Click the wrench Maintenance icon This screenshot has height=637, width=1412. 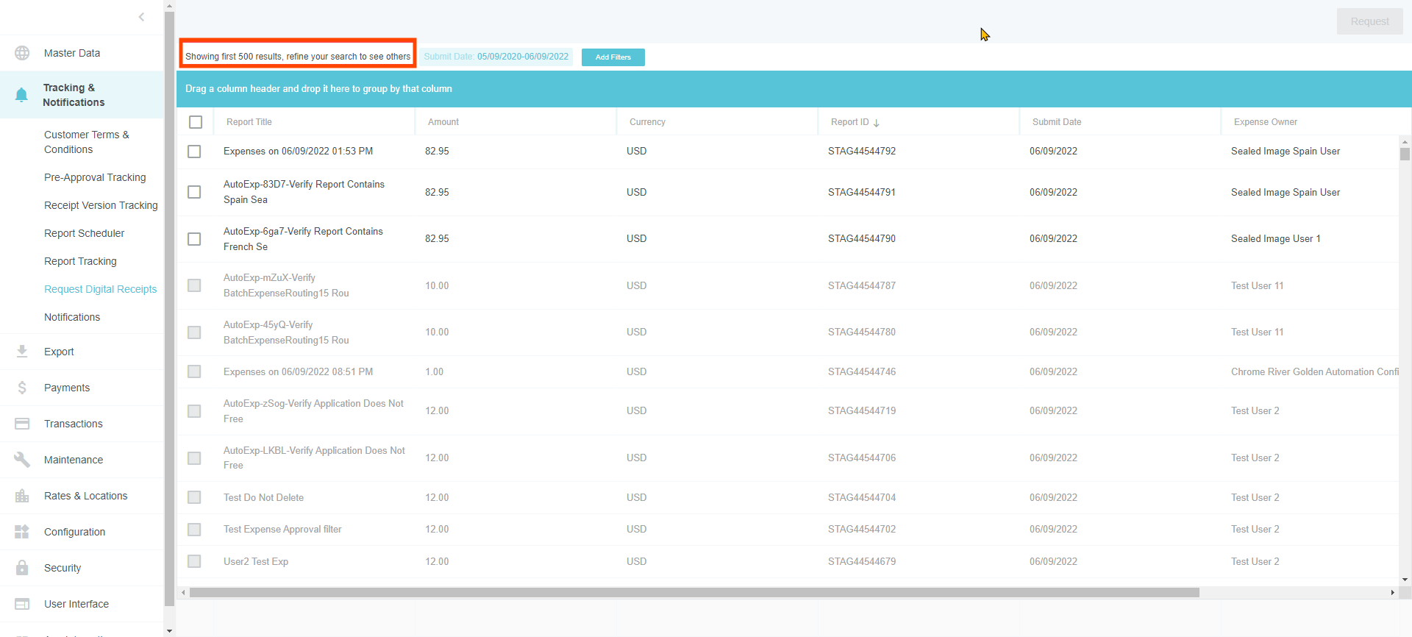click(x=22, y=460)
